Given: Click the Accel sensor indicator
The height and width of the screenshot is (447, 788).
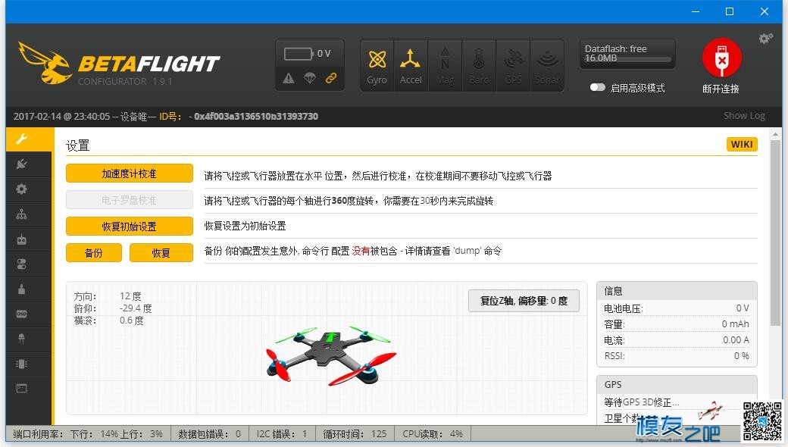Looking at the screenshot, I should pos(411,66).
